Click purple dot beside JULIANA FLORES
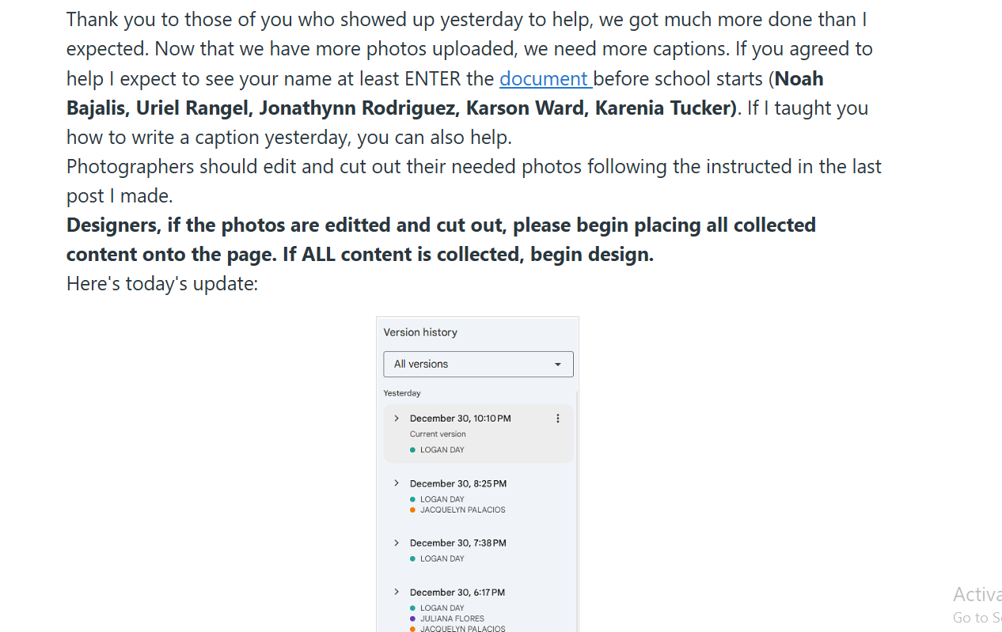The width and height of the screenshot is (1002, 632). click(x=412, y=619)
